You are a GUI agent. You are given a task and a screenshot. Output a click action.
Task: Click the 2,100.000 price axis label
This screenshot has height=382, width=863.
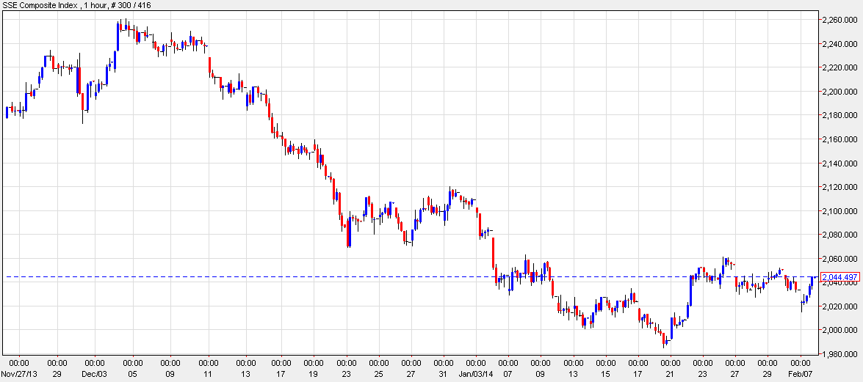pos(839,211)
